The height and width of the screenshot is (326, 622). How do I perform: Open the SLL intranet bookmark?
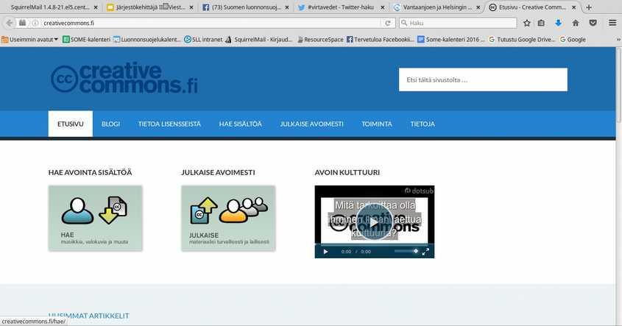click(203, 39)
